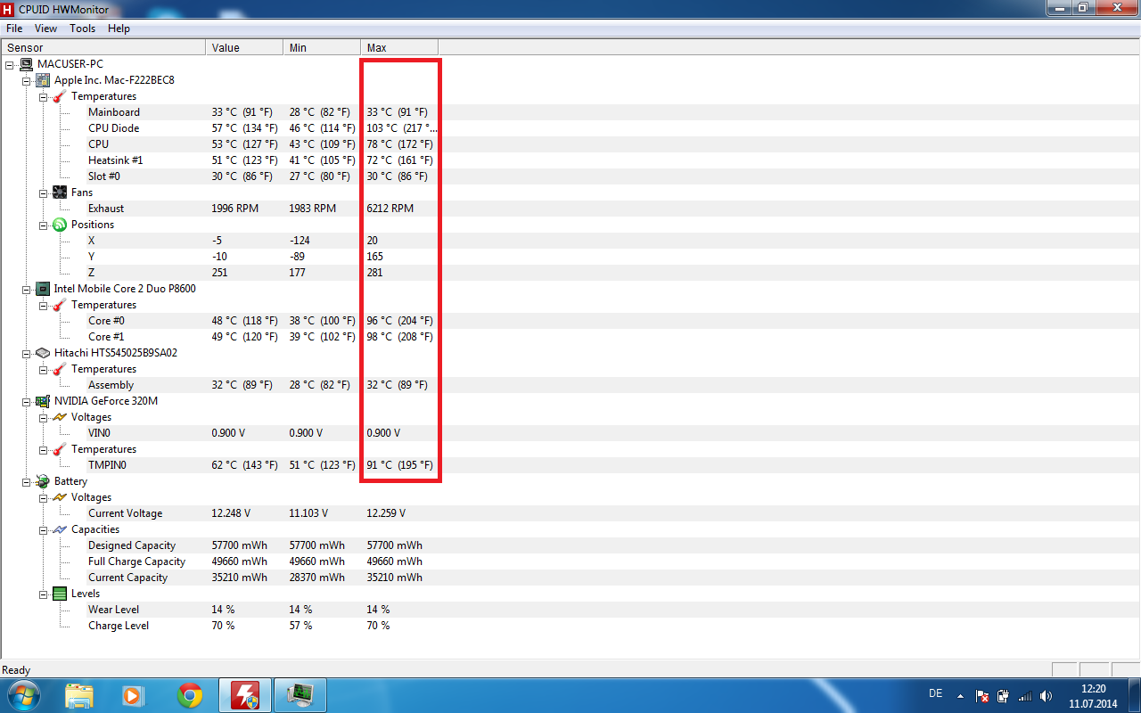1141x713 pixels.
Task: Click the Intel Mobile Core 2 Duo CPU icon
Action: (43, 289)
